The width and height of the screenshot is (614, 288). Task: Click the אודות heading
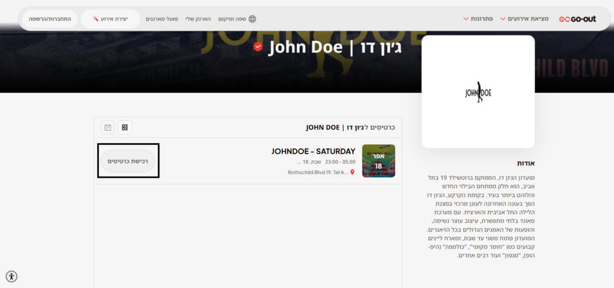(526, 163)
